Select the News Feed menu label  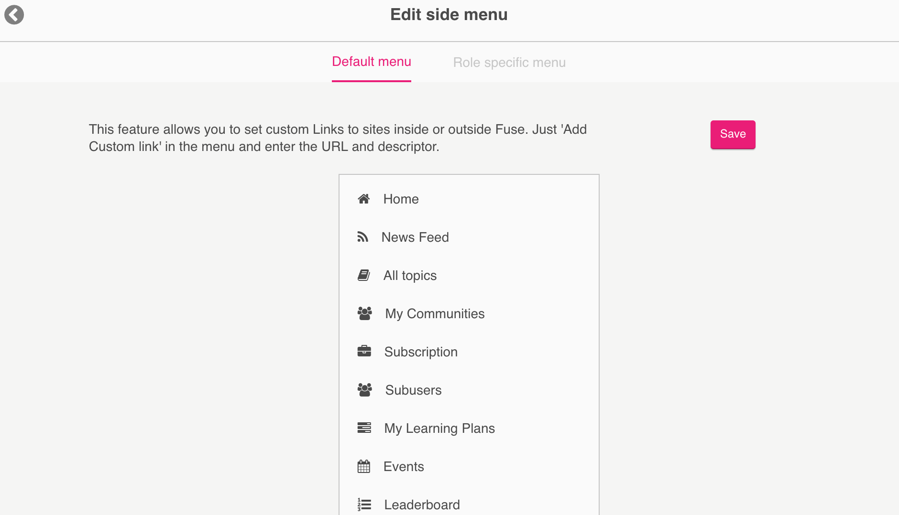(x=415, y=237)
